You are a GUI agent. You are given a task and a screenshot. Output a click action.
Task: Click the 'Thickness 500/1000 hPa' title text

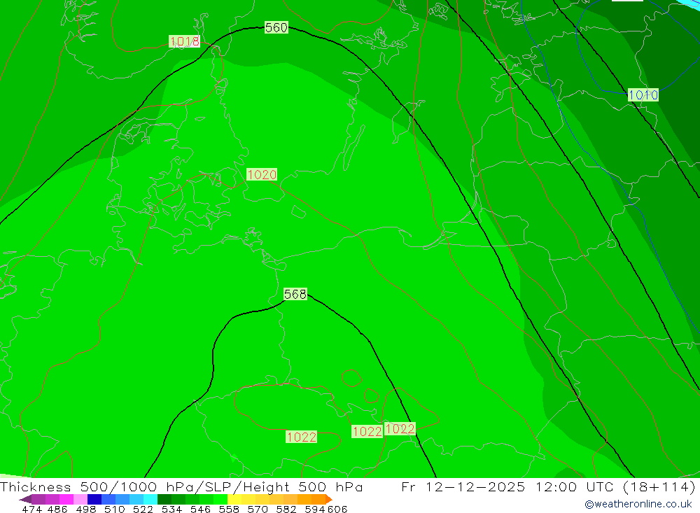point(98,487)
